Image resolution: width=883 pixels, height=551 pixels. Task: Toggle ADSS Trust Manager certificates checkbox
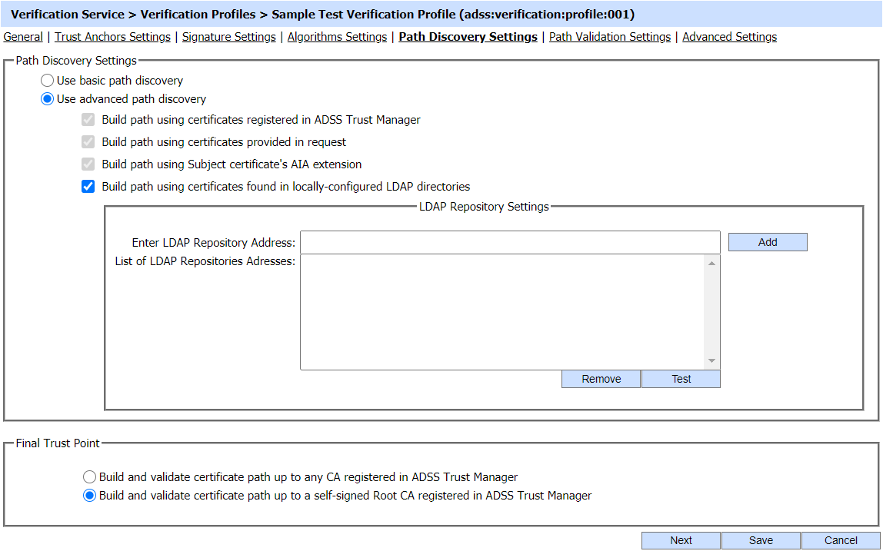pos(88,120)
